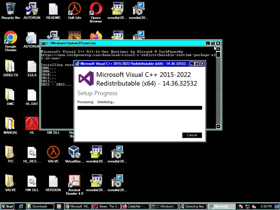Click the cmd window scroll up arrow
The image size is (280, 210).
point(218,49)
